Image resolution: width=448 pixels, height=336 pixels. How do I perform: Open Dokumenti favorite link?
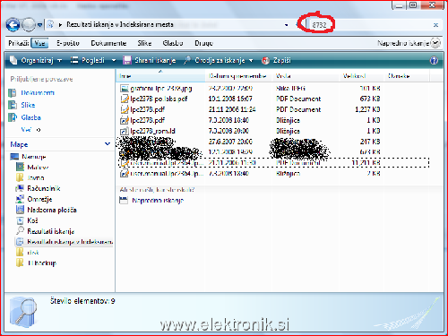click(38, 93)
